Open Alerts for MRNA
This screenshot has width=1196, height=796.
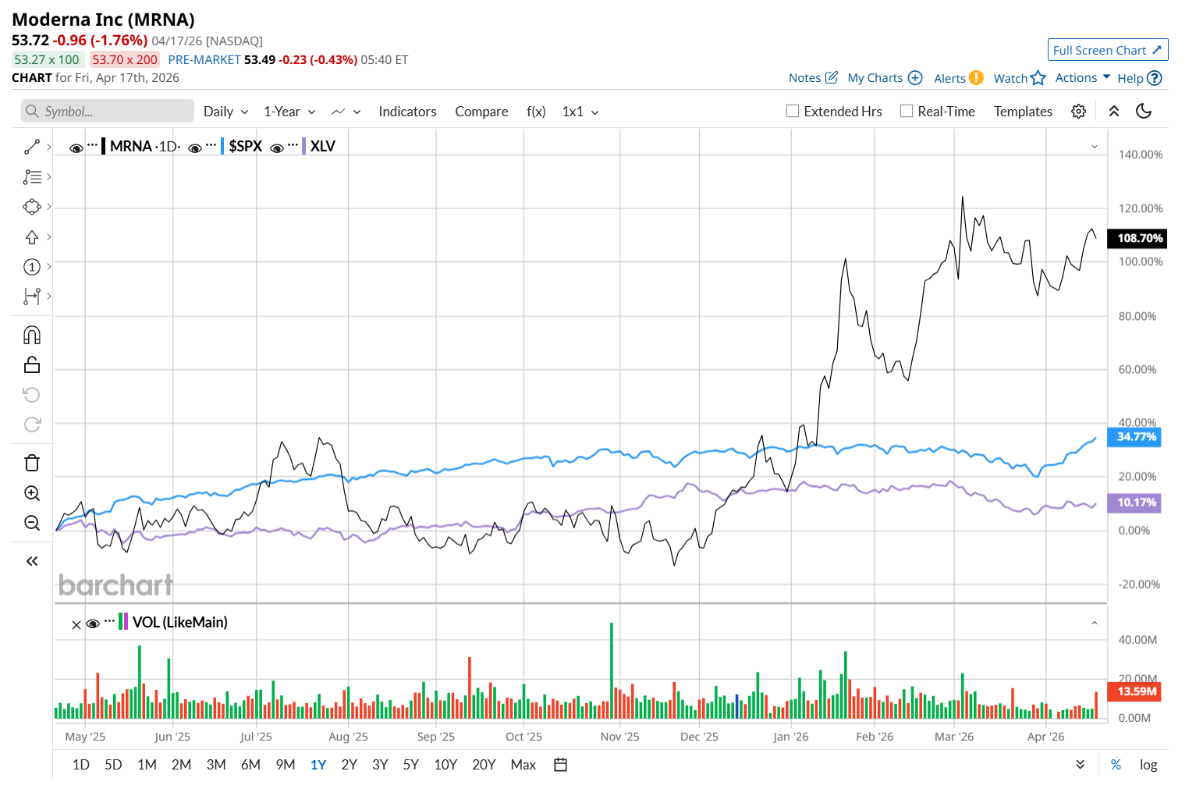[959, 77]
